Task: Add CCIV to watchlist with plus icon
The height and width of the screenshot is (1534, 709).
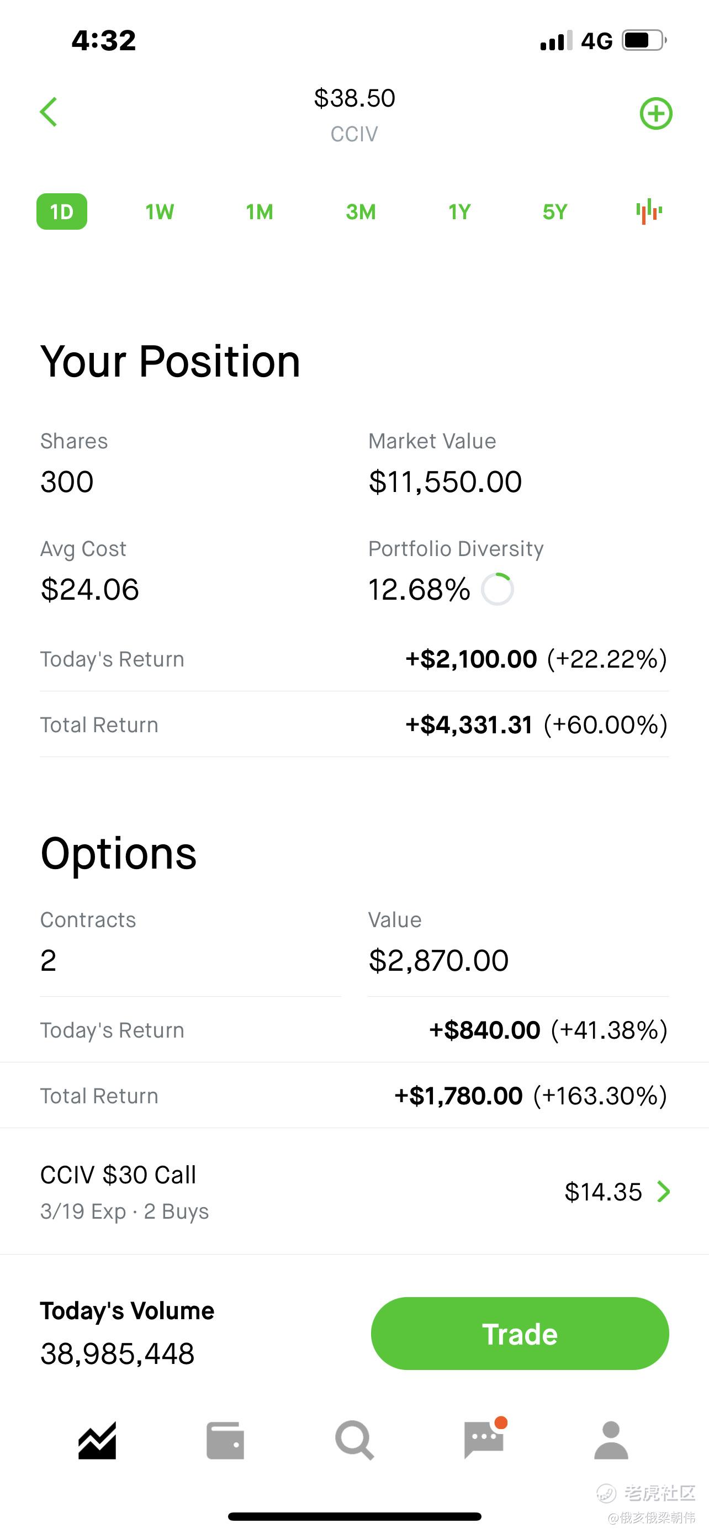Action: (655, 113)
